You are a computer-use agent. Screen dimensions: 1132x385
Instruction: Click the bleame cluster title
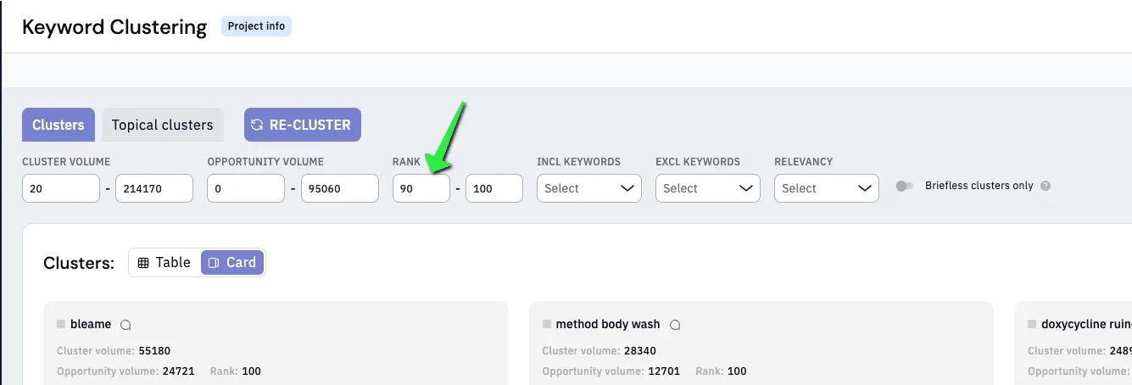[x=91, y=324]
